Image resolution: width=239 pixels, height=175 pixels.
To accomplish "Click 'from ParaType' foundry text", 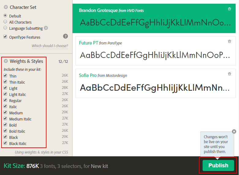I will (110, 43).
